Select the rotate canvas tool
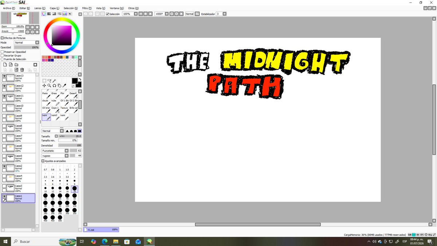 tap(54, 86)
